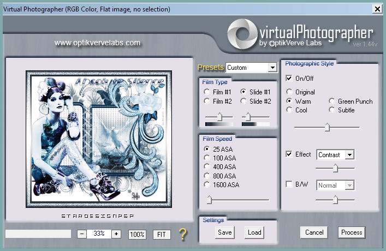Click the www.optikvervelabs.com link
The width and height of the screenshot is (386, 251).
[97, 43]
